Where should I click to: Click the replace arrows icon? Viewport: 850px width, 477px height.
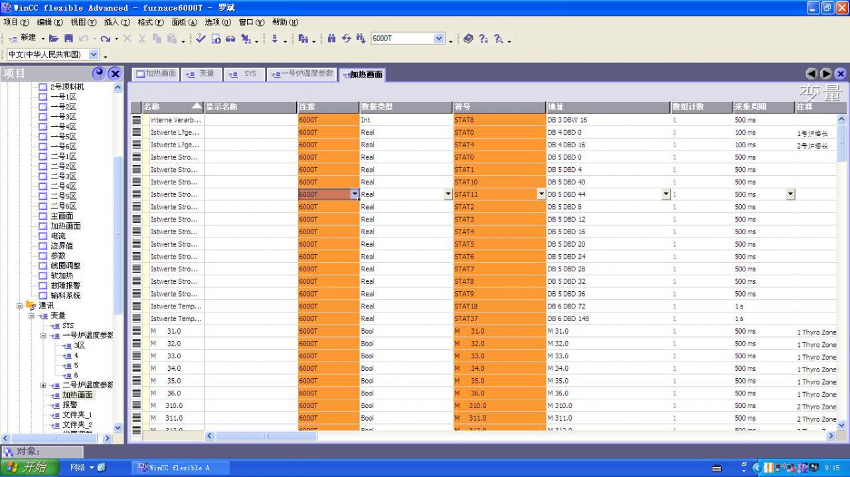tap(346, 38)
